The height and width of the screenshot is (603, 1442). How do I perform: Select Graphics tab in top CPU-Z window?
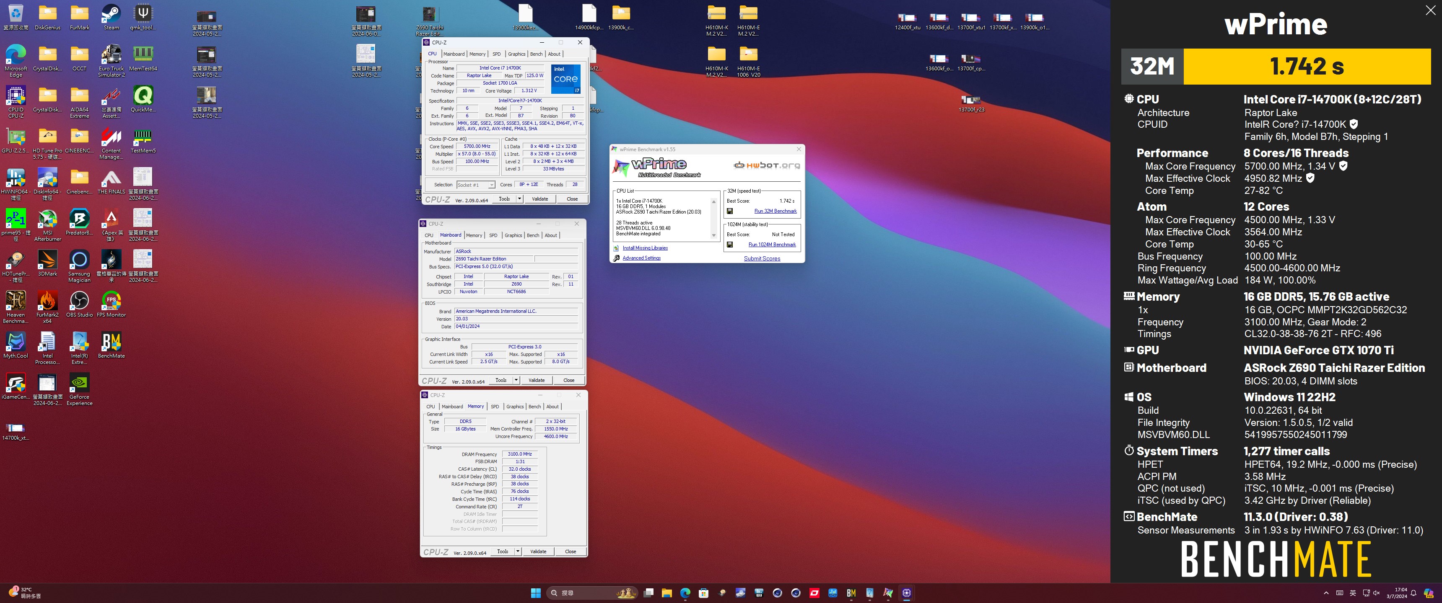(x=517, y=54)
